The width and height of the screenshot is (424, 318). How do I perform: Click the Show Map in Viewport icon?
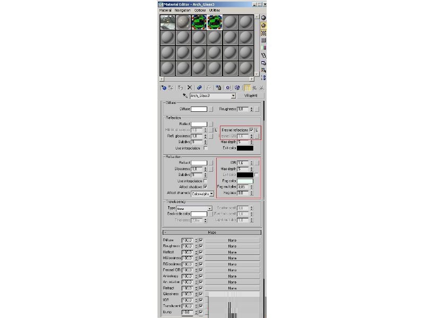click(x=237, y=87)
